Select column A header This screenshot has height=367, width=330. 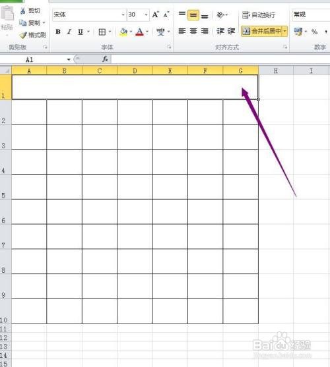pos(29,71)
